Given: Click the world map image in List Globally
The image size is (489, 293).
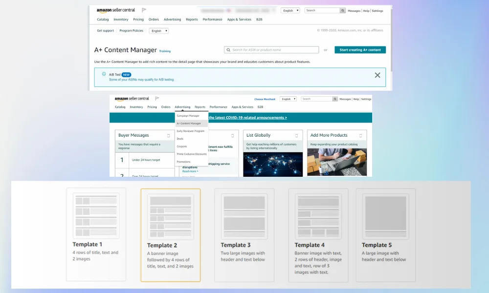Looking at the screenshot, I should click(x=273, y=165).
